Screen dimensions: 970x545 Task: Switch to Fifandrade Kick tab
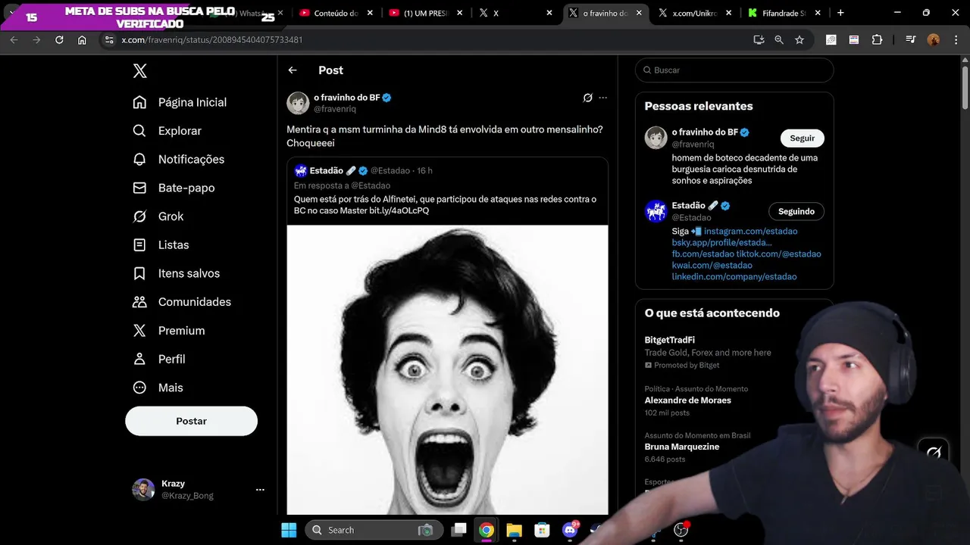click(784, 13)
